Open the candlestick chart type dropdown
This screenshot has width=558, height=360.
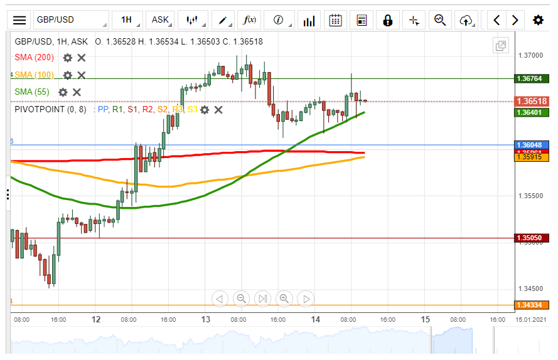point(193,20)
